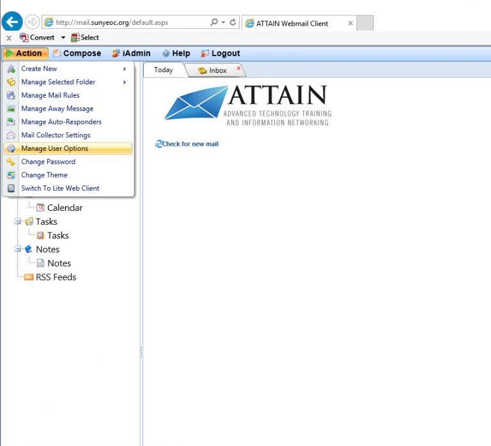The height and width of the screenshot is (446, 491).
Task: Click the Select toolbar icon
Action: pyautogui.click(x=75, y=38)
